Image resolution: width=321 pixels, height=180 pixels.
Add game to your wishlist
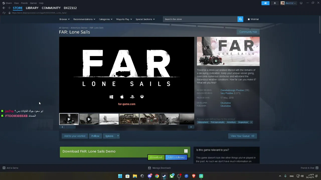point(75,136)
